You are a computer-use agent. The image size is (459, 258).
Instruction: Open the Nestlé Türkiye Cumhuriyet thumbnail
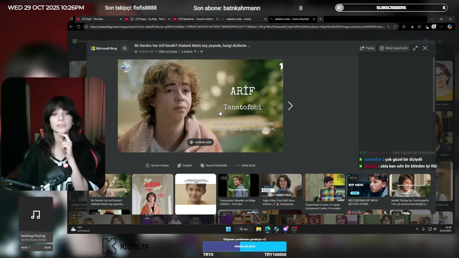[410, 190]
